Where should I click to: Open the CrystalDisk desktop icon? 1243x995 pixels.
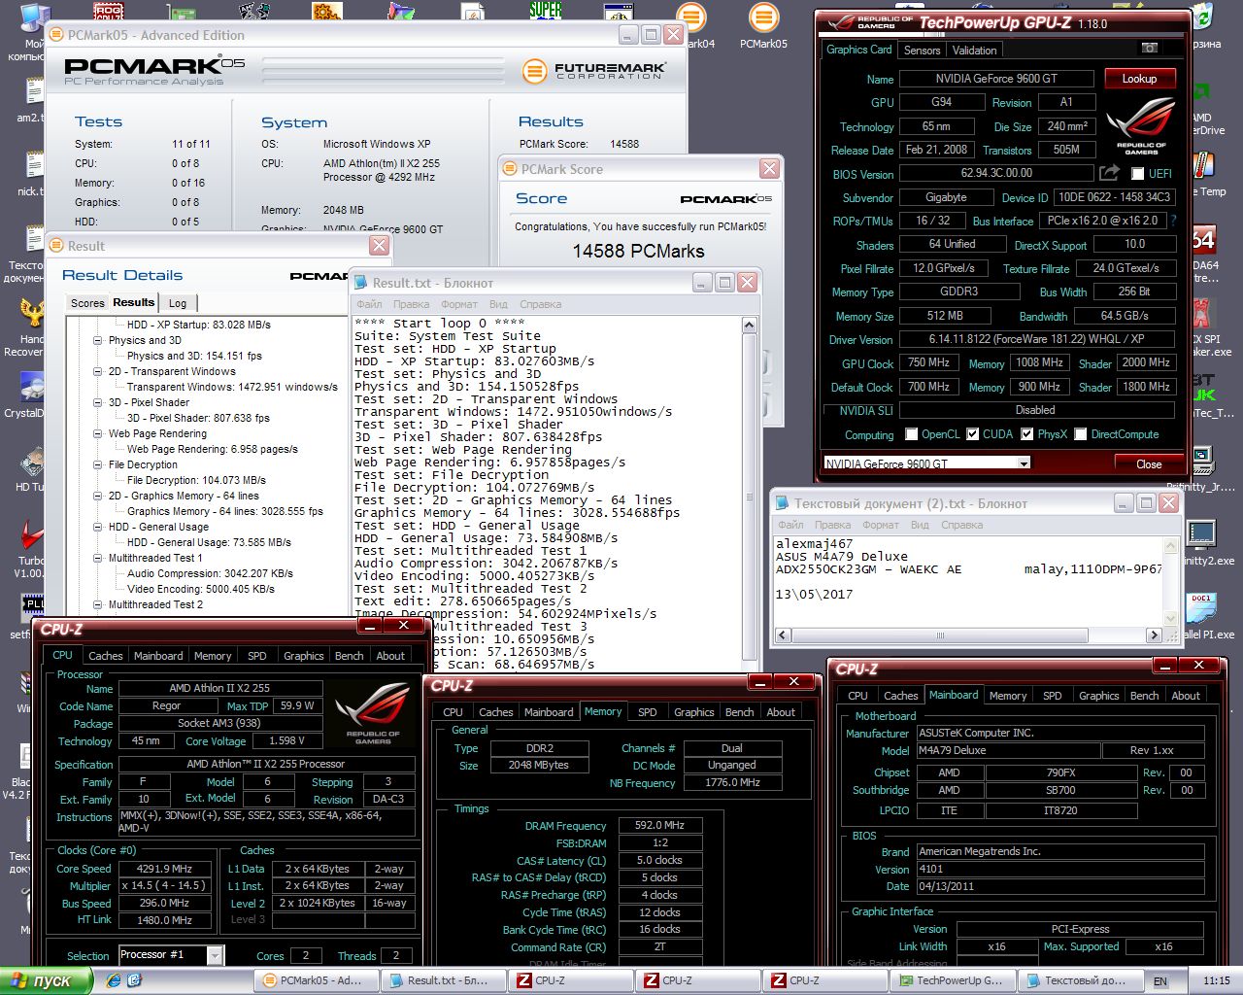(x=33, y=387)
